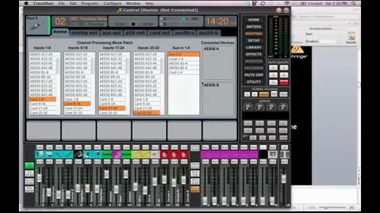
Task: Toggle Mute Group 2
Action: pyautogui.click(x=284, y=67)
